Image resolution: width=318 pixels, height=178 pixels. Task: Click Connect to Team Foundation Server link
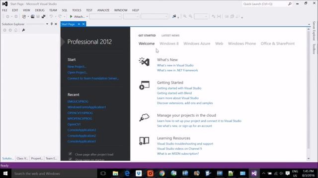[x=93, y=78]
